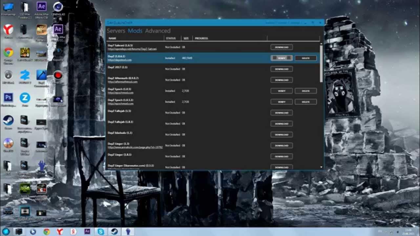Click the SIZE column header
The width and height of the screenshot is (420, 236).
click(x=186, y=38)
